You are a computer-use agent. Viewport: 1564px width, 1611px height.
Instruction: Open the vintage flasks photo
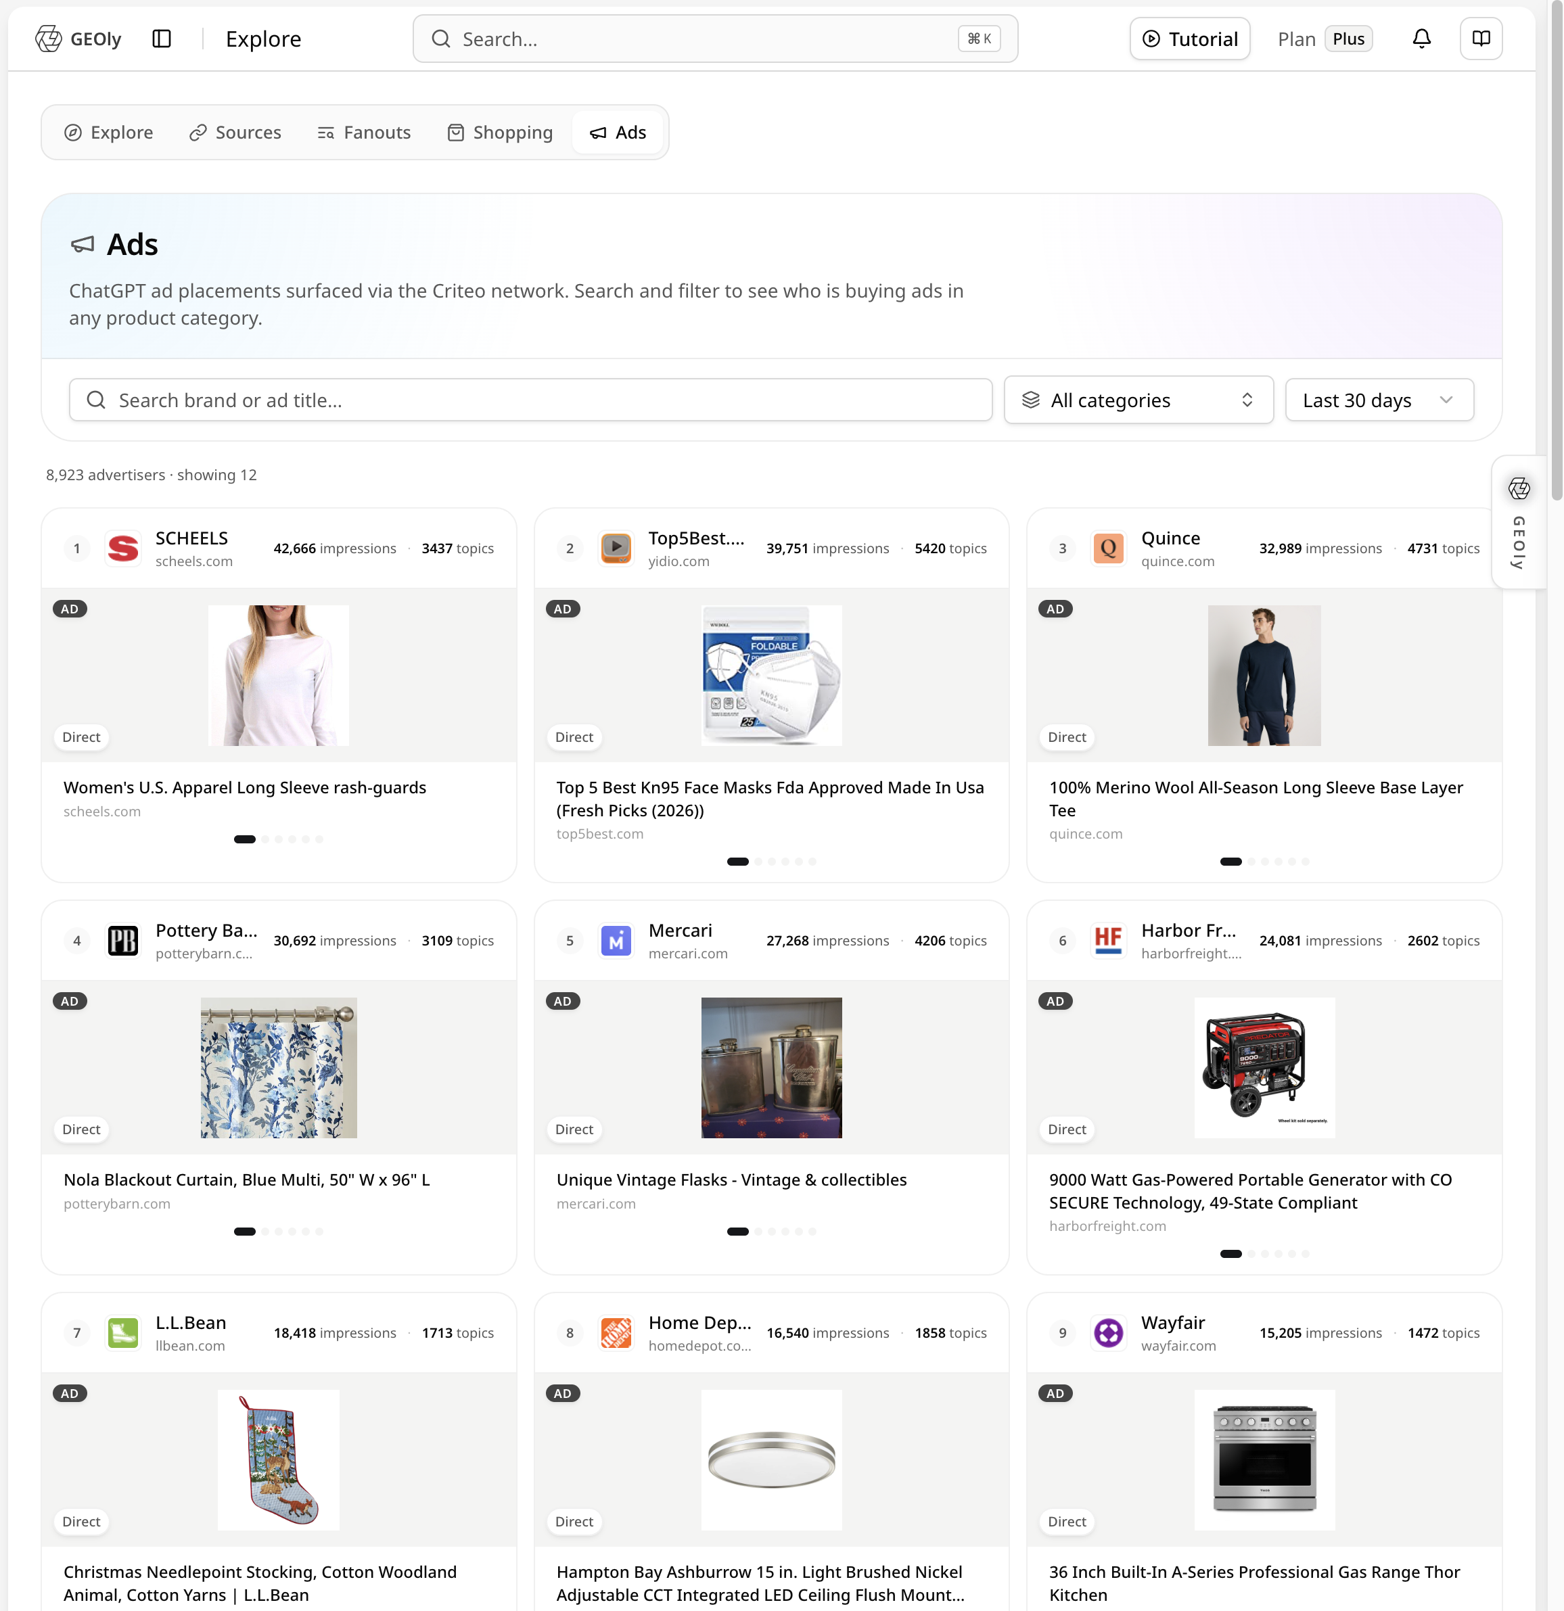[771, 1068]
